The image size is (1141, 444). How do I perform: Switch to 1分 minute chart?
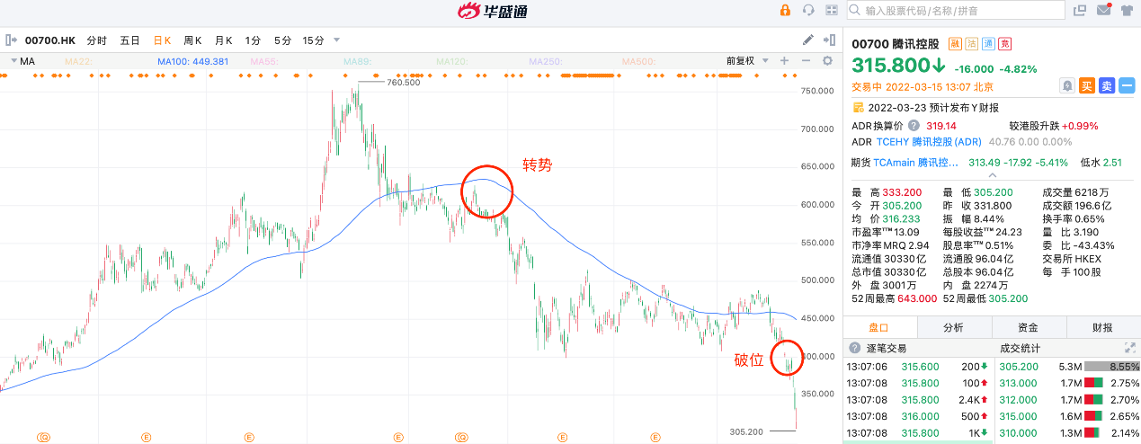[253, 40]
